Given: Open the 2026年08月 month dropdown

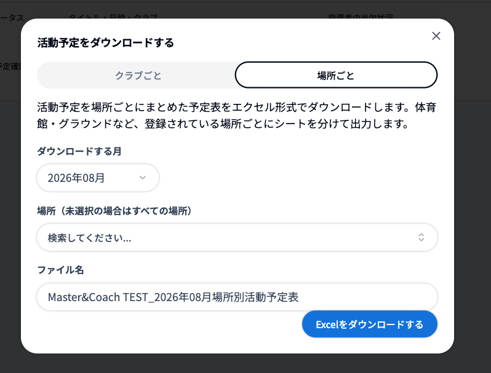Looking at the screenshot, I should pyautogui.click(x=98, y=178).
